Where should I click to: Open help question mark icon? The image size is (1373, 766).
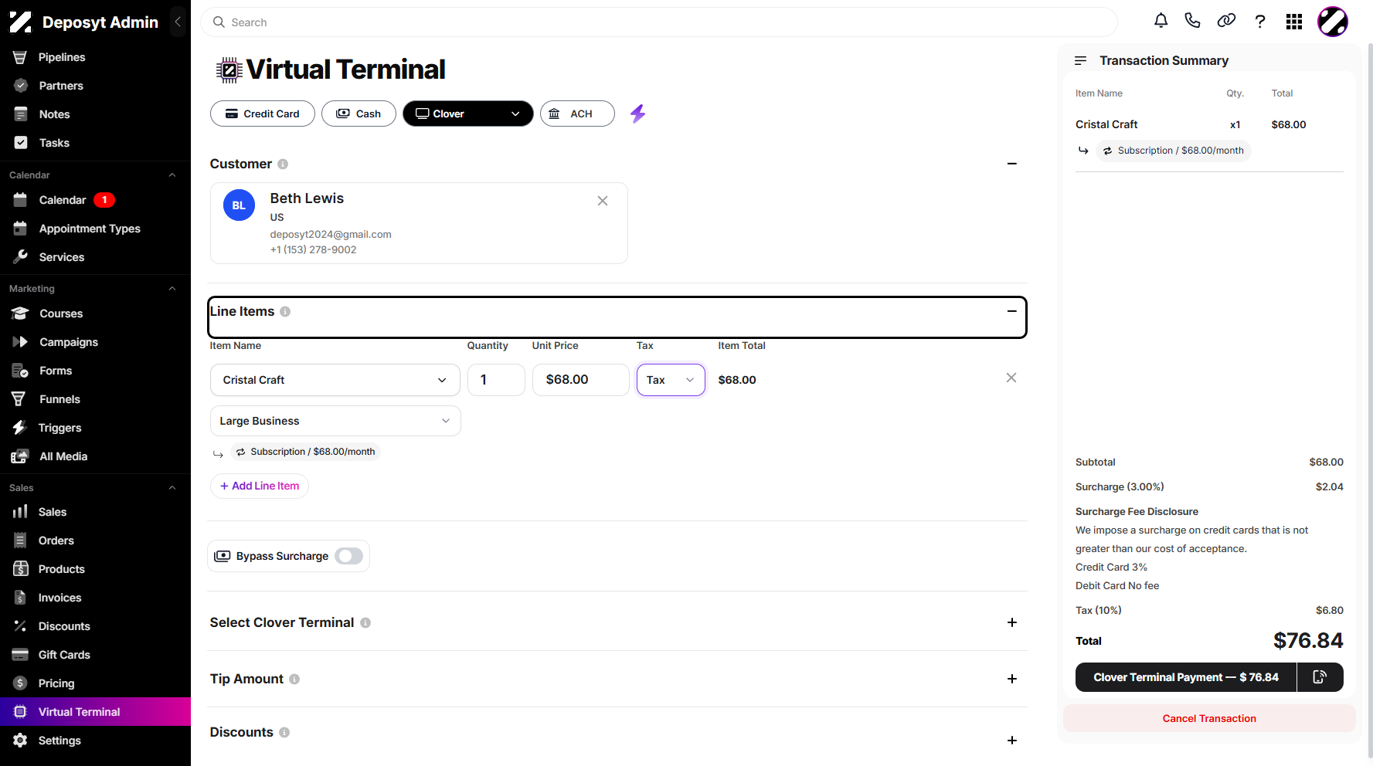[1260, 22]
